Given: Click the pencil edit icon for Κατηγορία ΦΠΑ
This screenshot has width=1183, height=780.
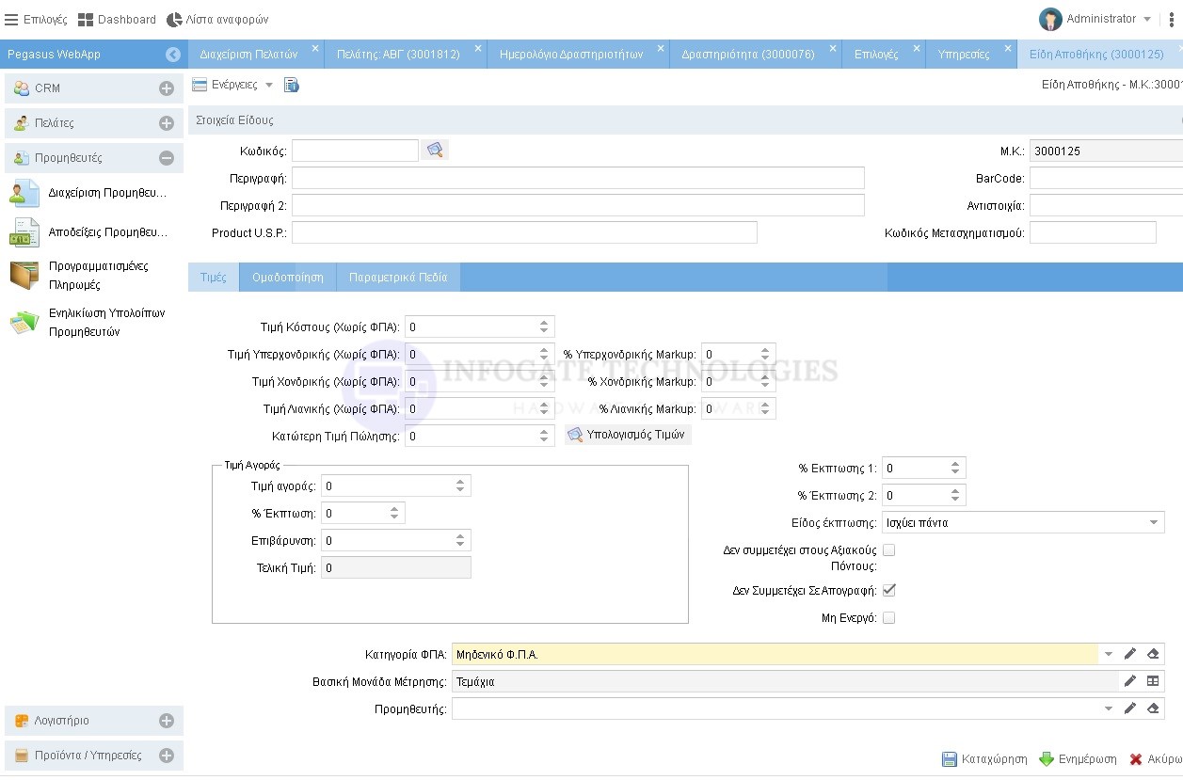Looking at the screenshot, I should click(x=1130, y=654).
